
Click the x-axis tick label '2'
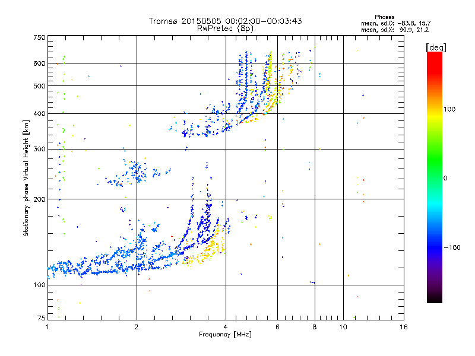137,327
